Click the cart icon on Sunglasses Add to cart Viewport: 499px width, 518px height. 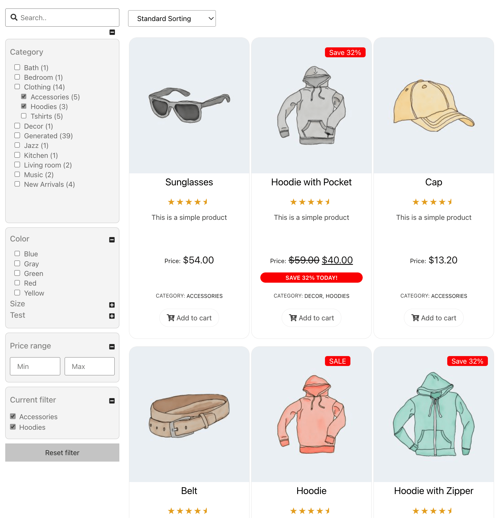coord(171,318)
